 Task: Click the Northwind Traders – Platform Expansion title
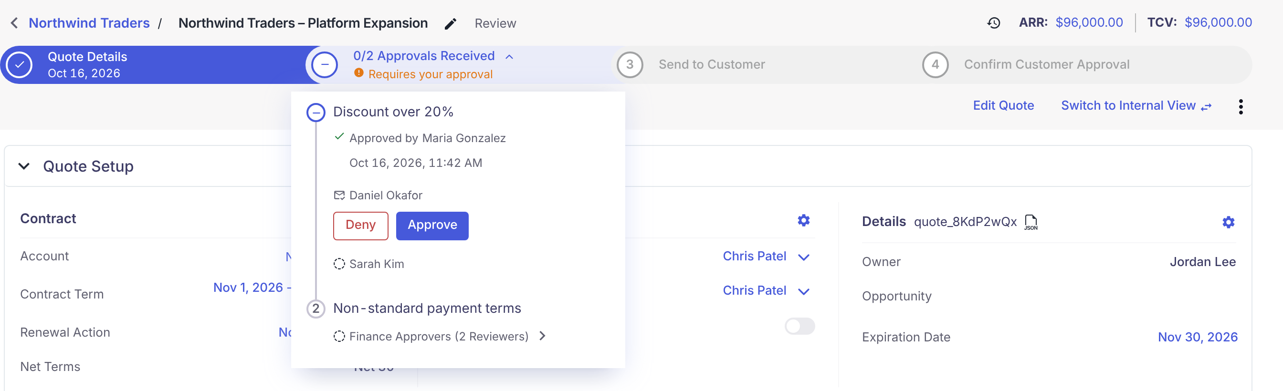[x=303, y=23]
